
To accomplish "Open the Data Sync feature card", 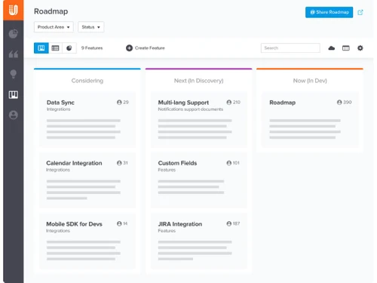I will pyautogui.click(x=87, y=119).
